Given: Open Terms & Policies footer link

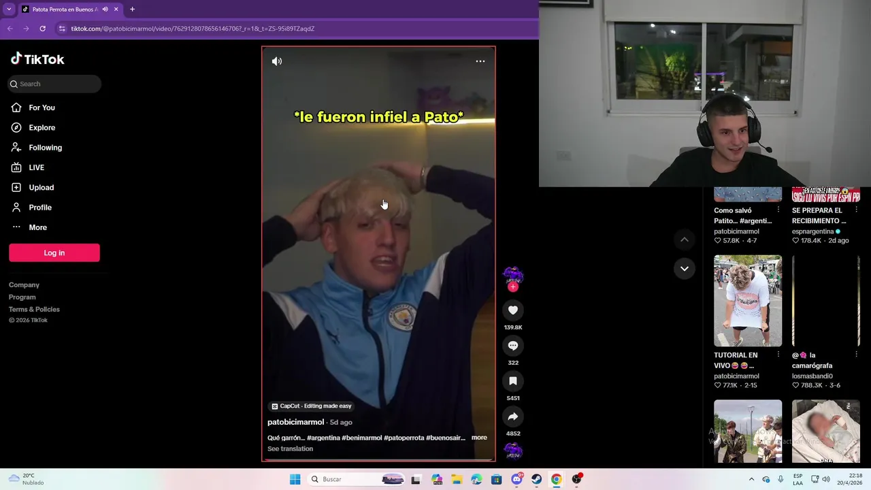Looking at the screenshot, I should coord(34,310).
